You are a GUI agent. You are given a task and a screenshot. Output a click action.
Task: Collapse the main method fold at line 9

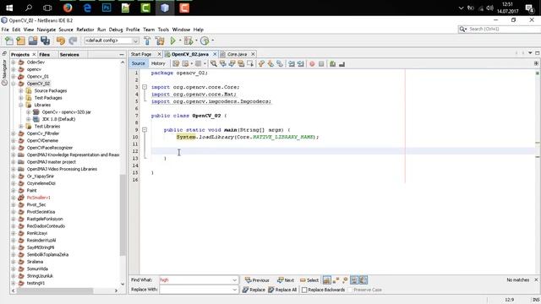click(145, 129)
